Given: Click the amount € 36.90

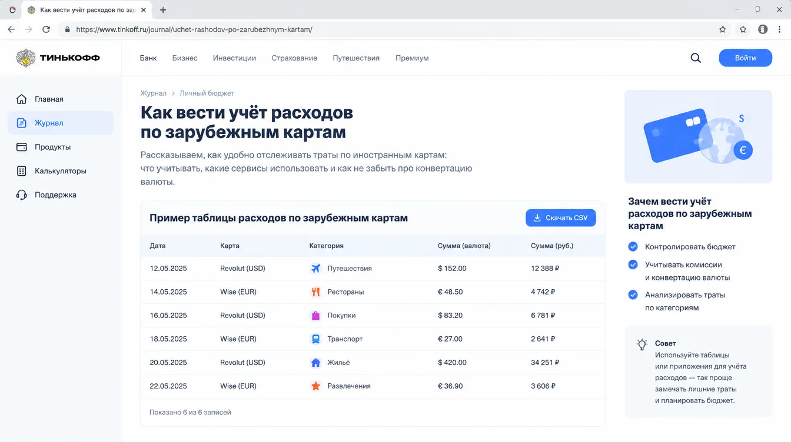Looking at the screenshot, I should coord(450,386).
